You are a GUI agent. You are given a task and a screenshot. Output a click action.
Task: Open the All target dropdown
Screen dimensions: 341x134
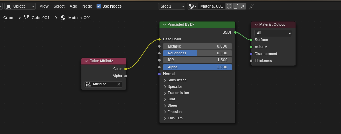click(x=273, y=33)
